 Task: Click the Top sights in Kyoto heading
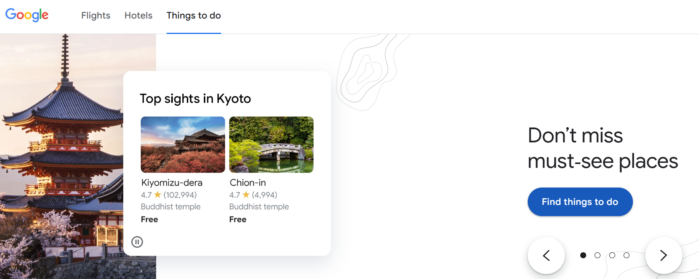point(195,99)
